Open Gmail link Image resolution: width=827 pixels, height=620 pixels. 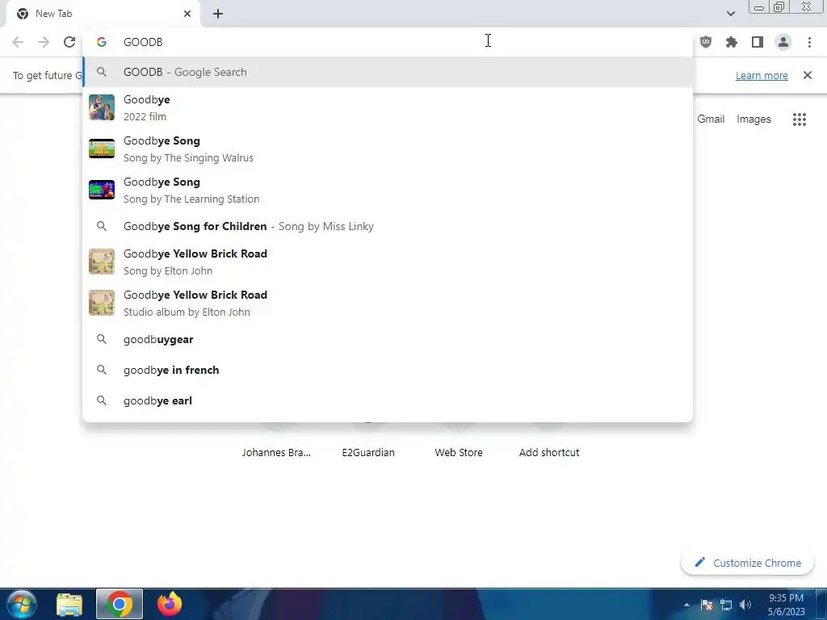pyautogui.click(x=711, y=119)
